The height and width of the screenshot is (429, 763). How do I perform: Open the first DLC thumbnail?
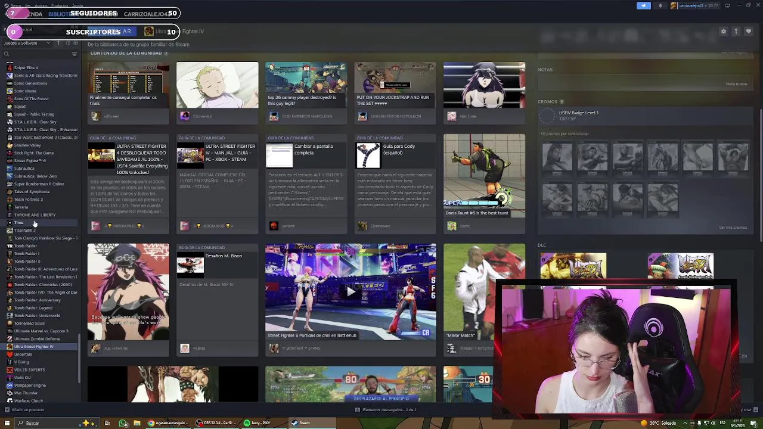tap(573, 266)
